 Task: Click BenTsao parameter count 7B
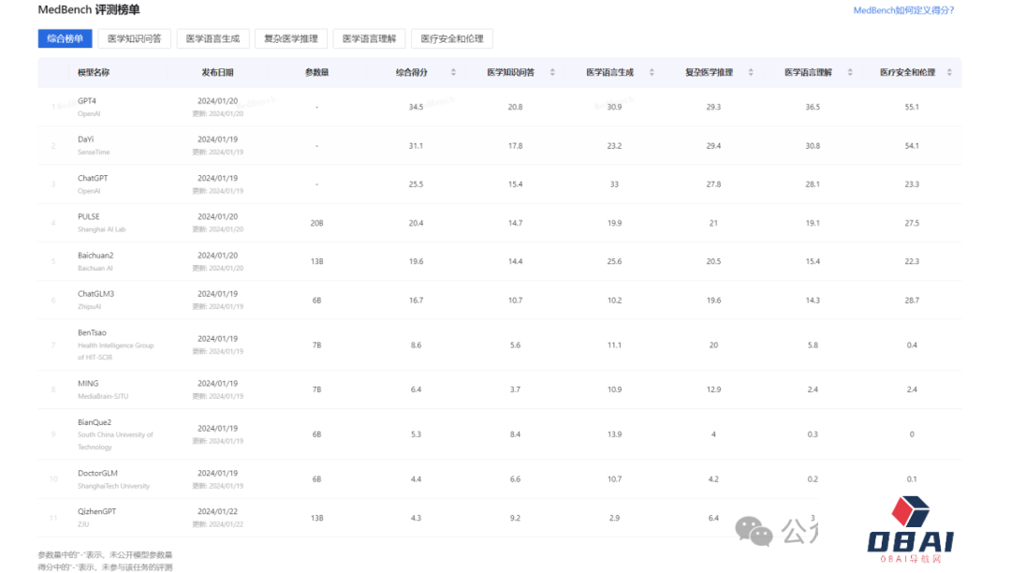click(x=316, y=345)
